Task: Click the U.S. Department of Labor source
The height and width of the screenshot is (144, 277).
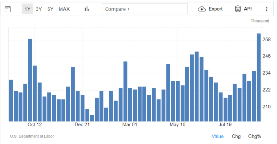Action: tap(32, 136)
